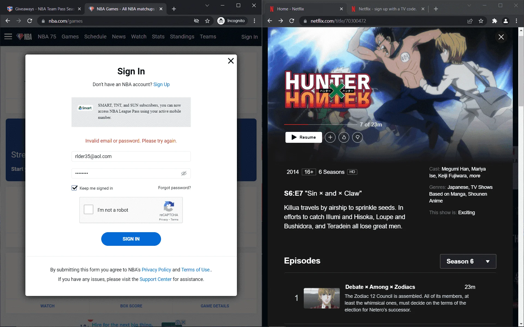Switch to Giveaways NBA Team Pass tab

pos(44,9)
